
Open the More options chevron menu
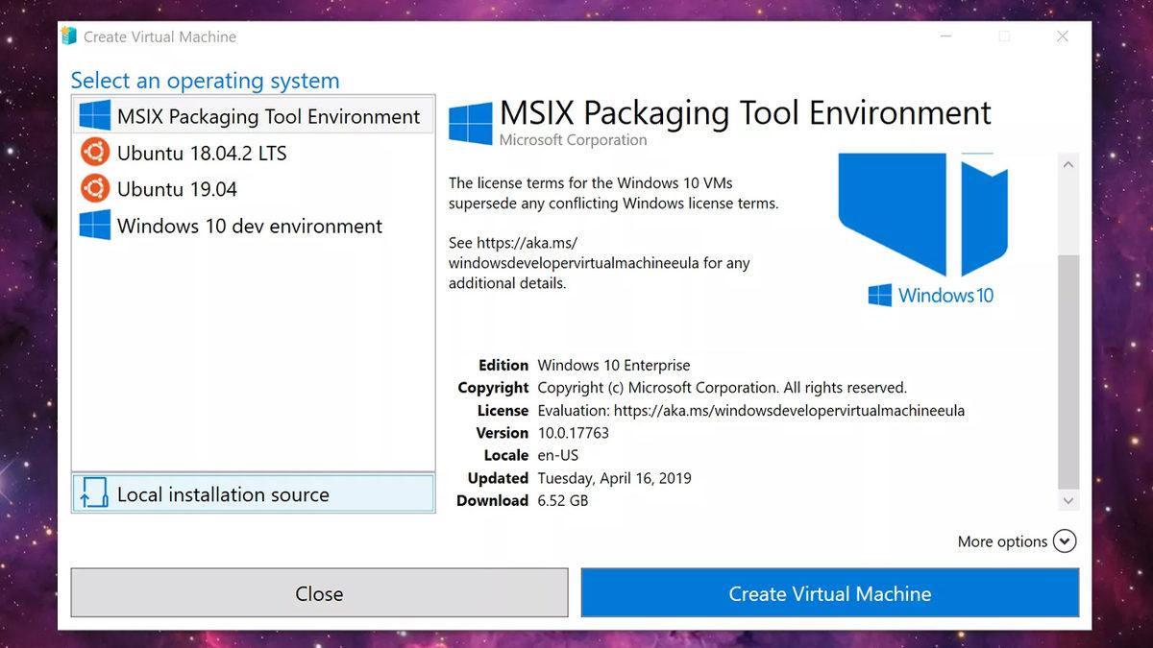pos(1065,540)
